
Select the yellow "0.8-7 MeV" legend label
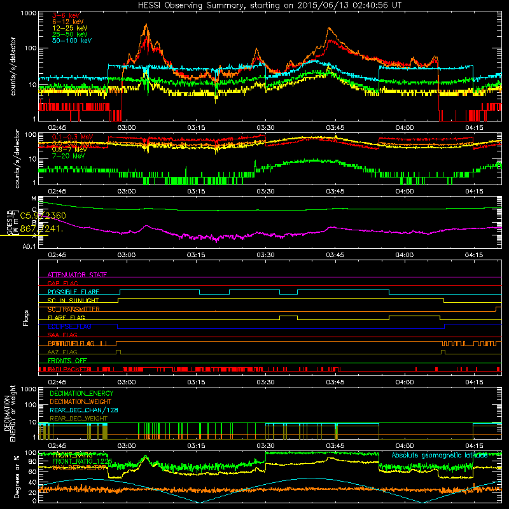coord(69,150)
